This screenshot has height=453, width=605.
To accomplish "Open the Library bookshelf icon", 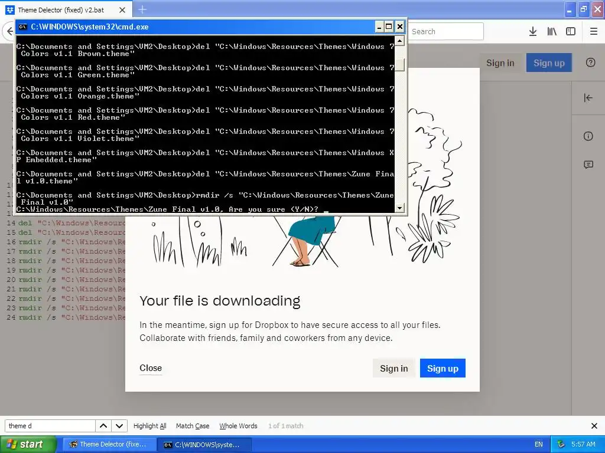I will [x=552, y=32].
